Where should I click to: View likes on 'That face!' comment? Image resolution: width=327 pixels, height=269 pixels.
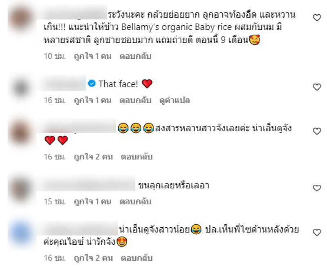(93, 100)
